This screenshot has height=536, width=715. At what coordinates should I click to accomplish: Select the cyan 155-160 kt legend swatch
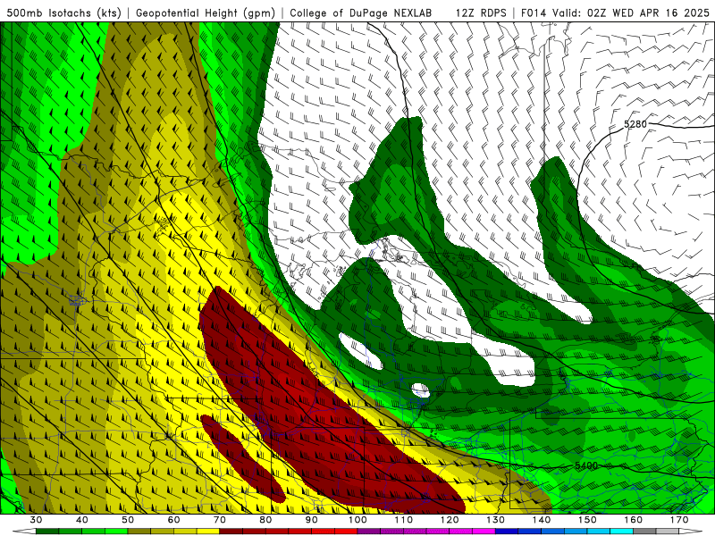622,532
